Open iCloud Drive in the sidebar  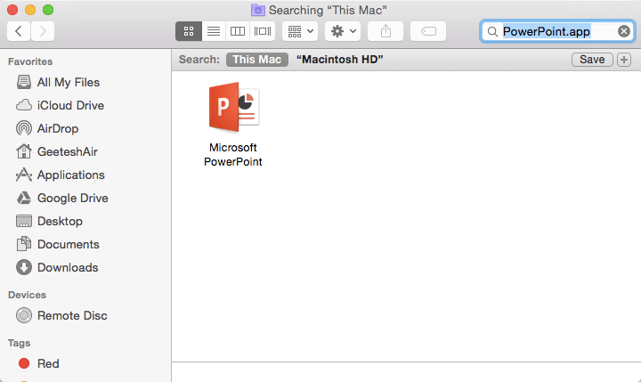(70, 105)
